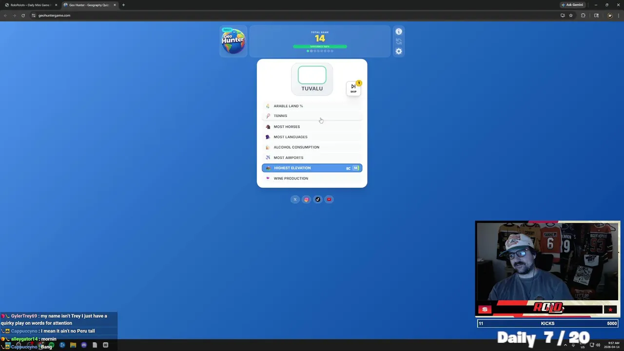The height and width of the screenshot is (351, 624).
Task: Open a new browser tab
Action: point(123,5)
